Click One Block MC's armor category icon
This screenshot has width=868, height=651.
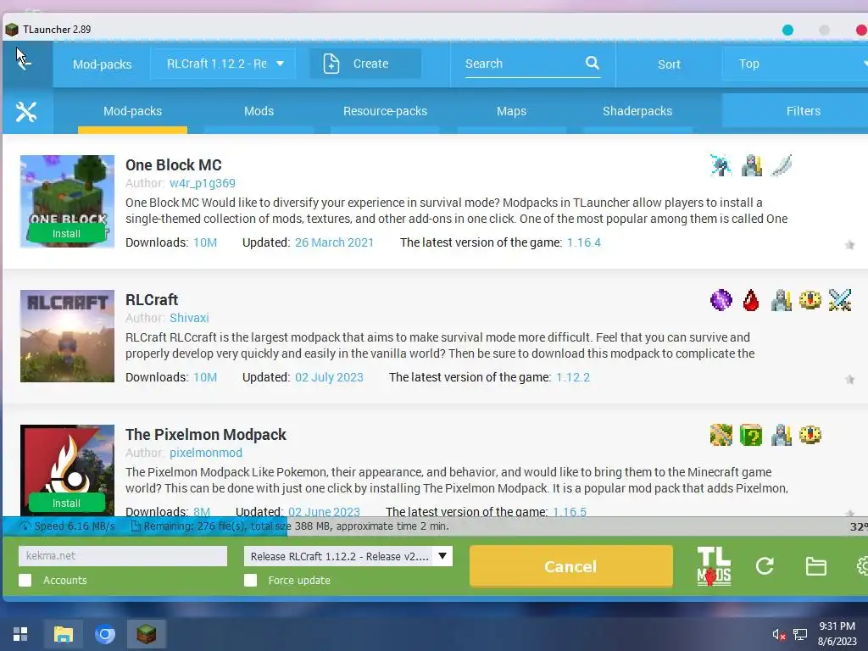pos(751,165)
